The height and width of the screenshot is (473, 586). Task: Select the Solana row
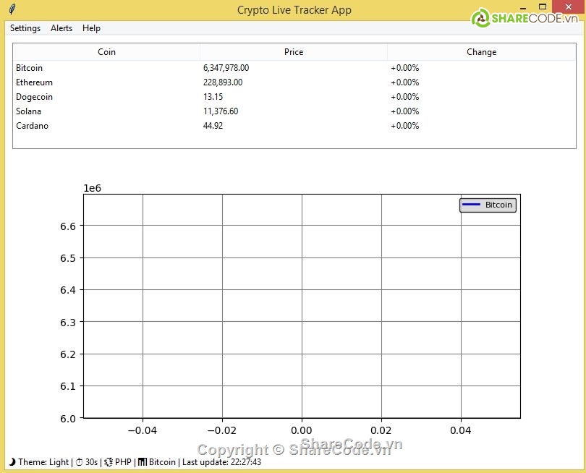[29, 111]
